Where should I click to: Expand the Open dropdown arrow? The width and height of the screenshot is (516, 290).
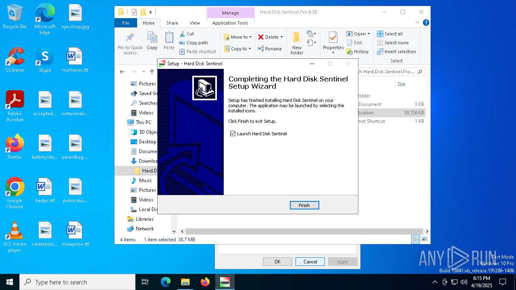pos(368,34)
